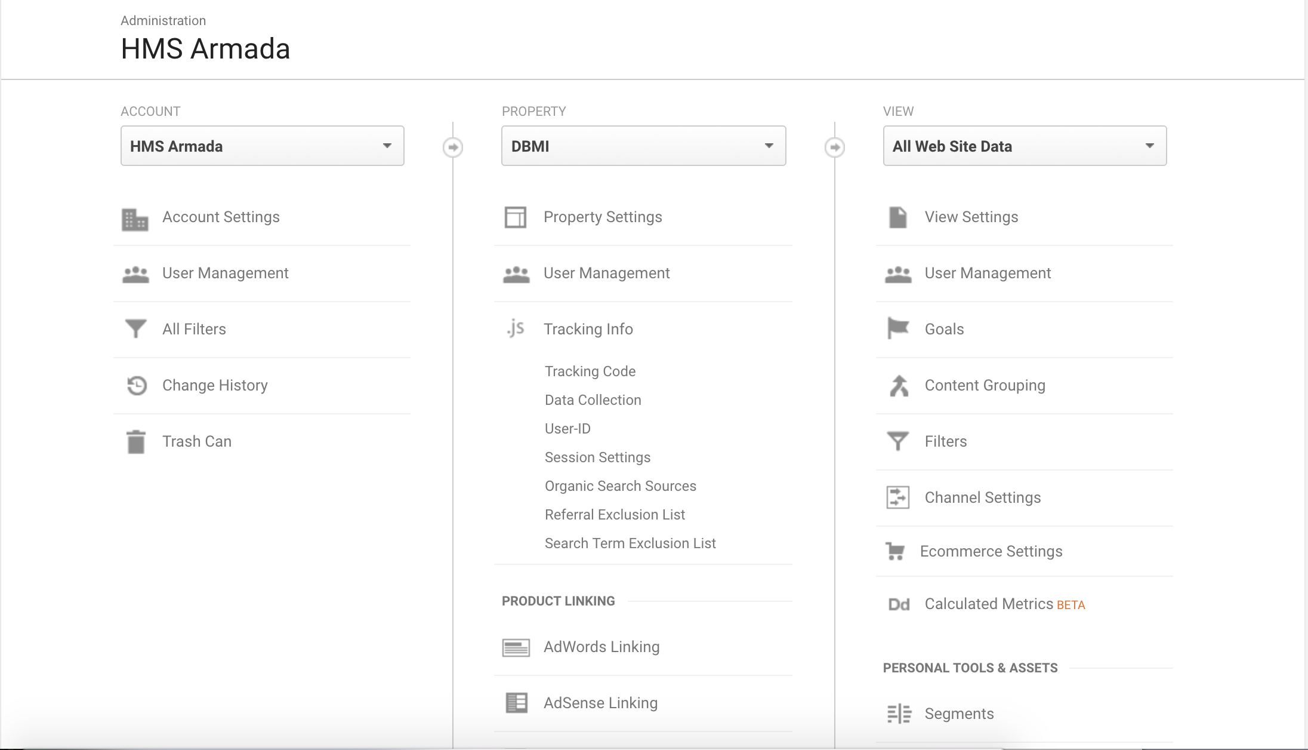The width and height of the screenshot is (1308, 750).
Task: Open Ecommerce Settings
Action: [x=991, y=552]
